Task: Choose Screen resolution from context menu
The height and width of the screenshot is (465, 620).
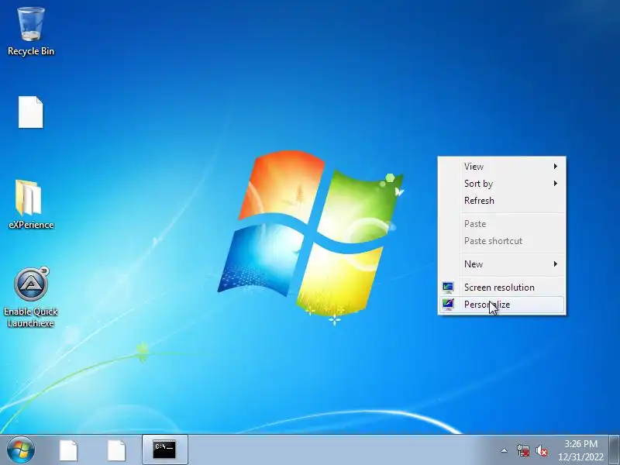Action: pyautogui.click(x=501, y=288)
